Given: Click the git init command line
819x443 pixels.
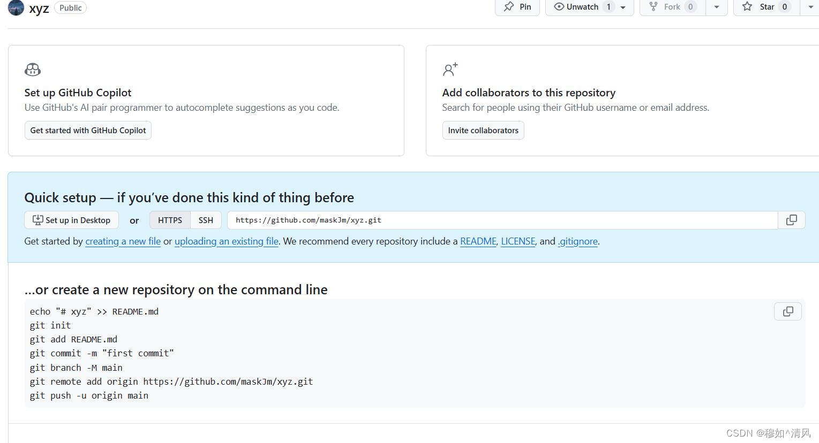Looking at the screenshot, I should pyautogui.click(x=50, y=325).
